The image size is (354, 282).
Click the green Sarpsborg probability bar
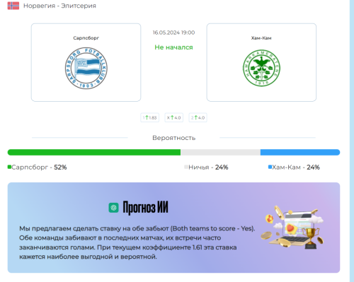point(94,152)
